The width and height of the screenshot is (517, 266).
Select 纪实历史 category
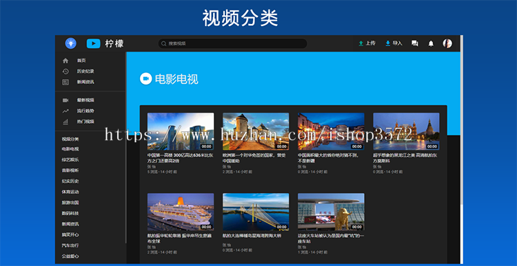[70, 181]
